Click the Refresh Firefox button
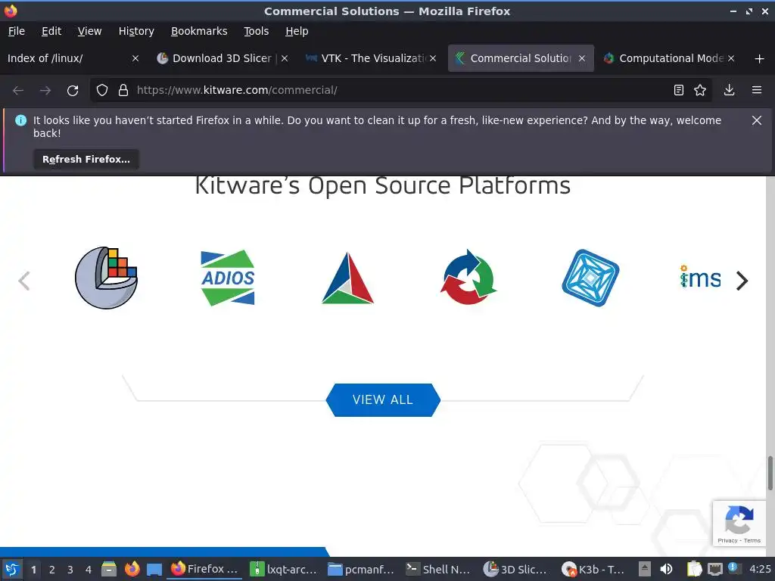Image resolution: width=775 pixels, height=581 pixels. point(86,159)
